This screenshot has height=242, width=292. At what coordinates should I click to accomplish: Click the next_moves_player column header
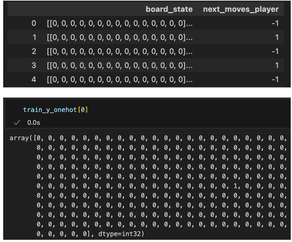click(x=241, y=9)
